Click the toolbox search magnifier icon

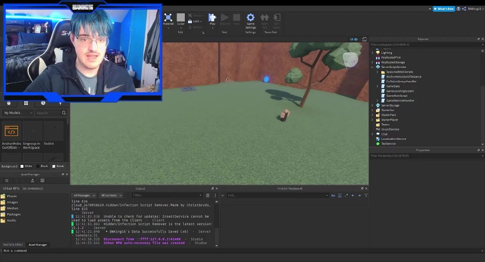pos(64,113)
